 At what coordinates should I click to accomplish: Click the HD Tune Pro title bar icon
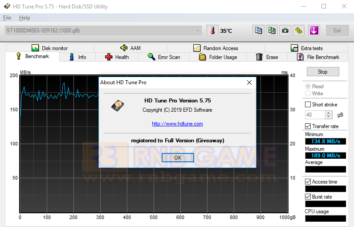tap(7, 6)
